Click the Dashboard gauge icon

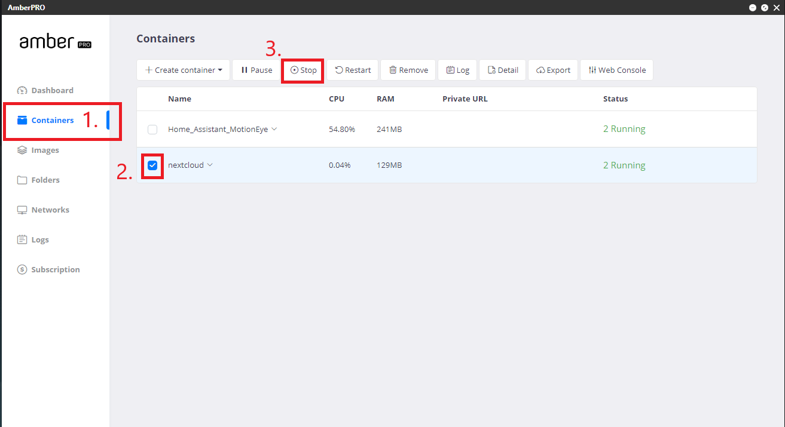pos(22,91)
